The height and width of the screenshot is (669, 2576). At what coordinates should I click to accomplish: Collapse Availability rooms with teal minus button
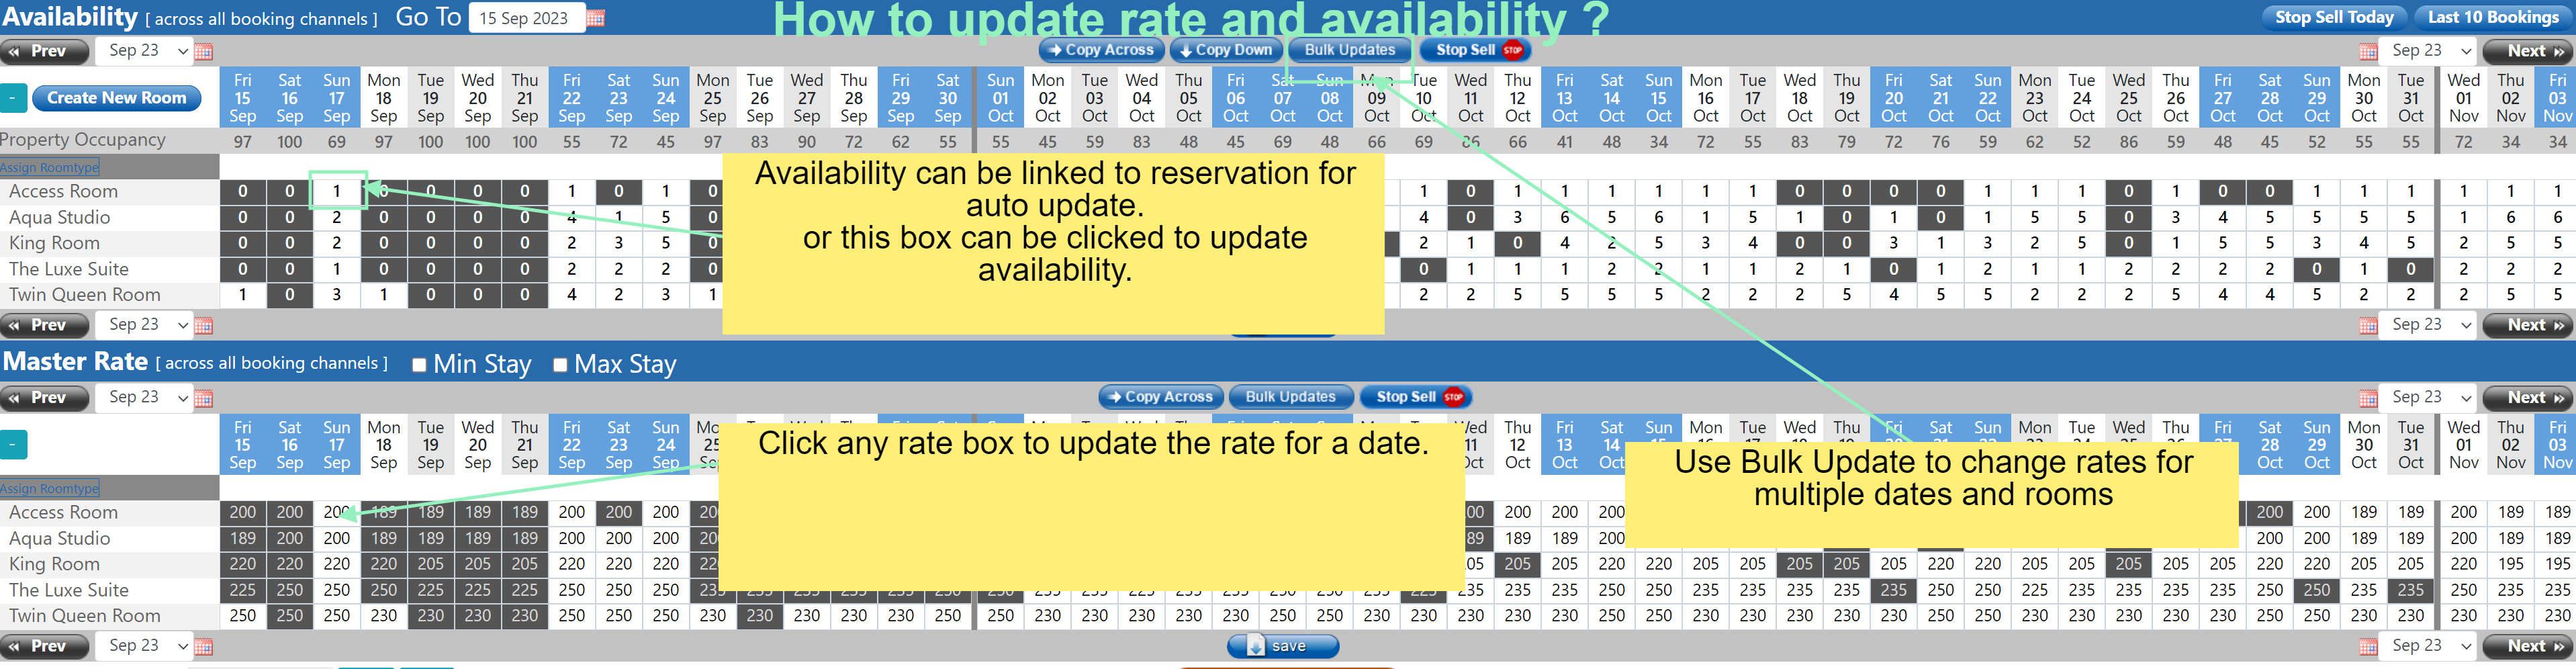13,98
